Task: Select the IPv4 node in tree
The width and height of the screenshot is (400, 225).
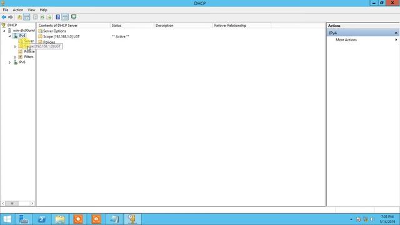Action: pyautogui.click(x=22, y=36)
